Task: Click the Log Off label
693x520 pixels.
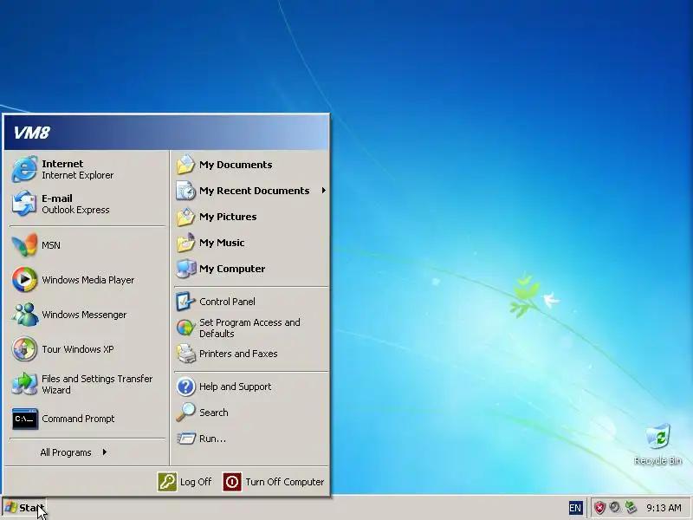Action: click(196, 482)
